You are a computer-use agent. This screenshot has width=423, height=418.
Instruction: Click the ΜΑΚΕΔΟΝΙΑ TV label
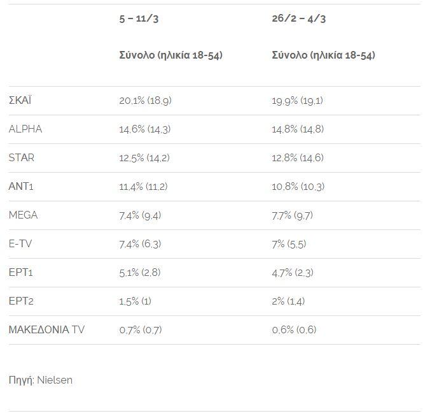[x=46, y=329]
